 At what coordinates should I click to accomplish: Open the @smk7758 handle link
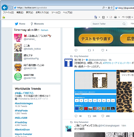[30, 78]
